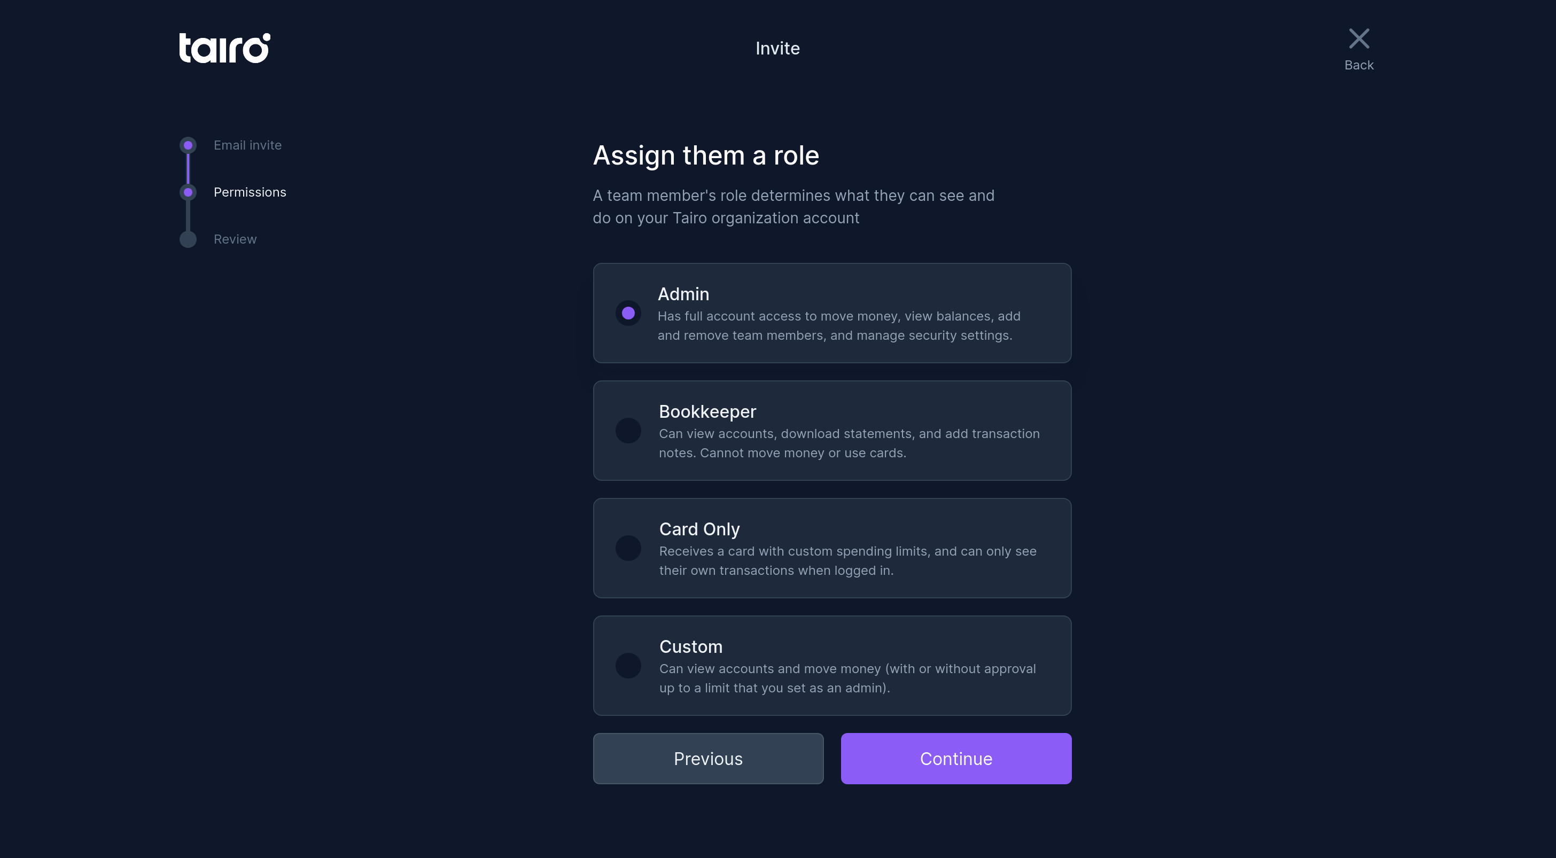Select the Admin radio button
This screenshot has height=858, width=1556.
point(628,314)
